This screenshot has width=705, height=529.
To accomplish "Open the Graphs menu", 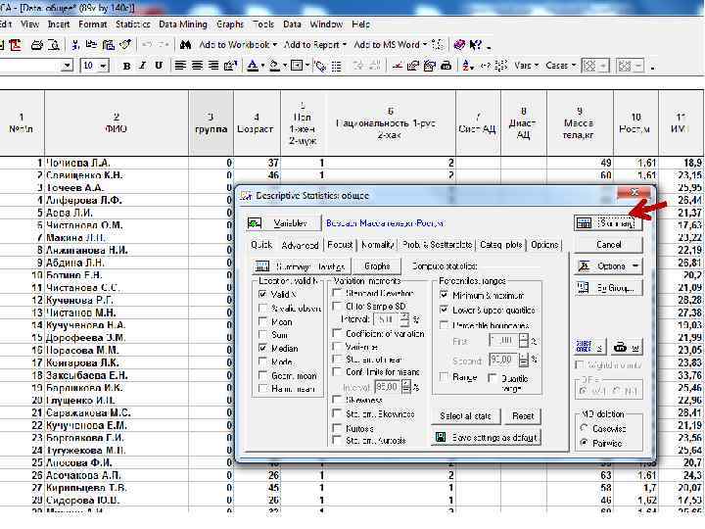I will [x=230, y=24].
